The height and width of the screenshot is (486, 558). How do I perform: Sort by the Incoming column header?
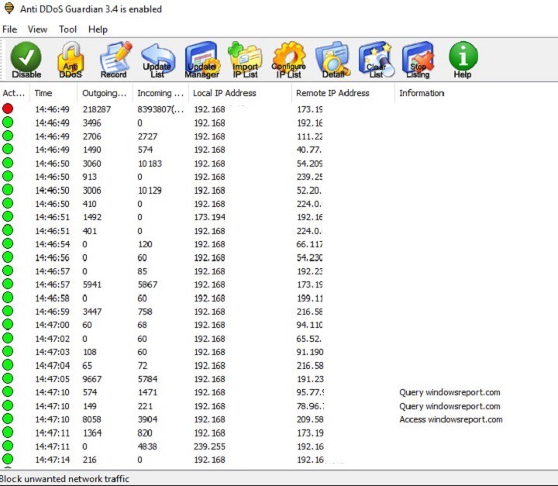(x=161, y=93)
